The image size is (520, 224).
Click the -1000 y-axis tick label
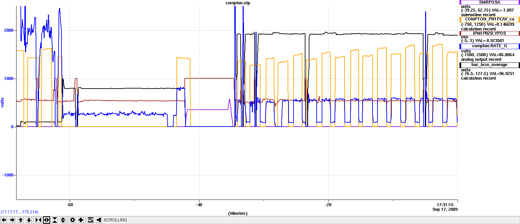tap(8, 175)
